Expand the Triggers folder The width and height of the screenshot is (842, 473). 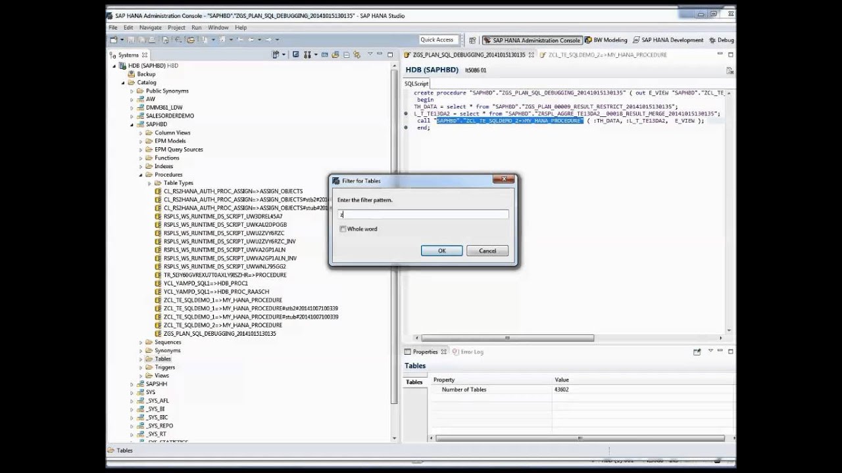click(141, 368)
